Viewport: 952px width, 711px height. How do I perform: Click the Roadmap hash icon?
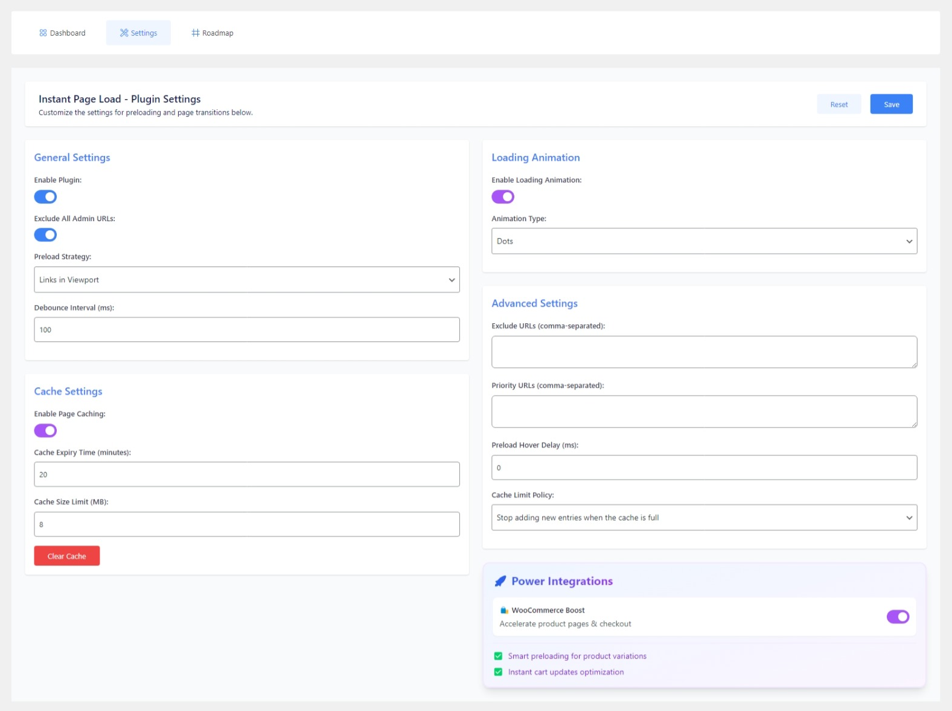(x=196, y=33)
